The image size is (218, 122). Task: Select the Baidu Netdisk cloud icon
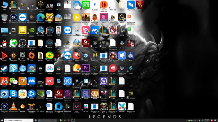click(50, 69)
